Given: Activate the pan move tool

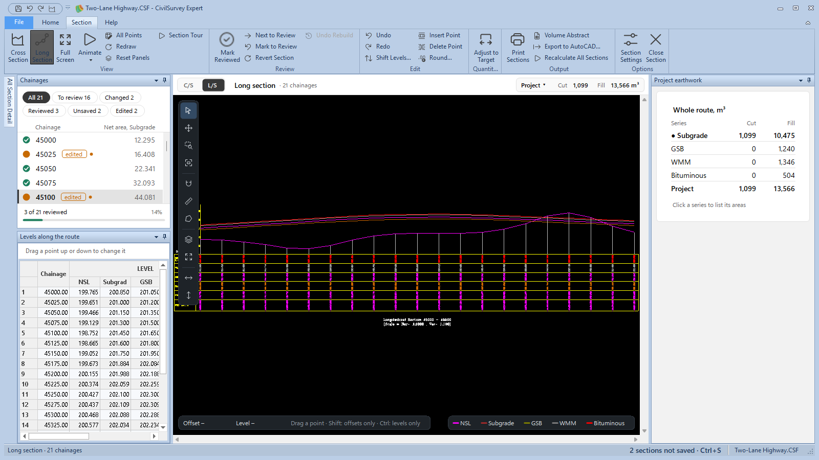Looking at the screenshot, I should tap(188, 128).
